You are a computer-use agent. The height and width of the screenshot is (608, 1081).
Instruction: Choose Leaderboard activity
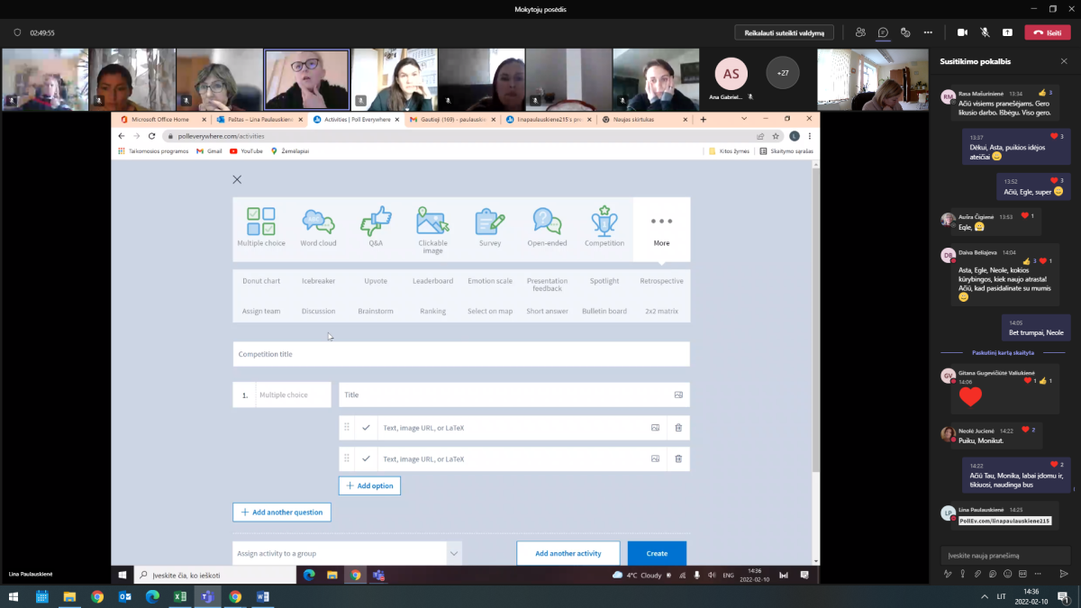click(432, 281)
